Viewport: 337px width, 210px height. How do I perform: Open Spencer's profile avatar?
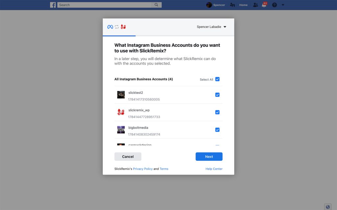click(209, 5)
